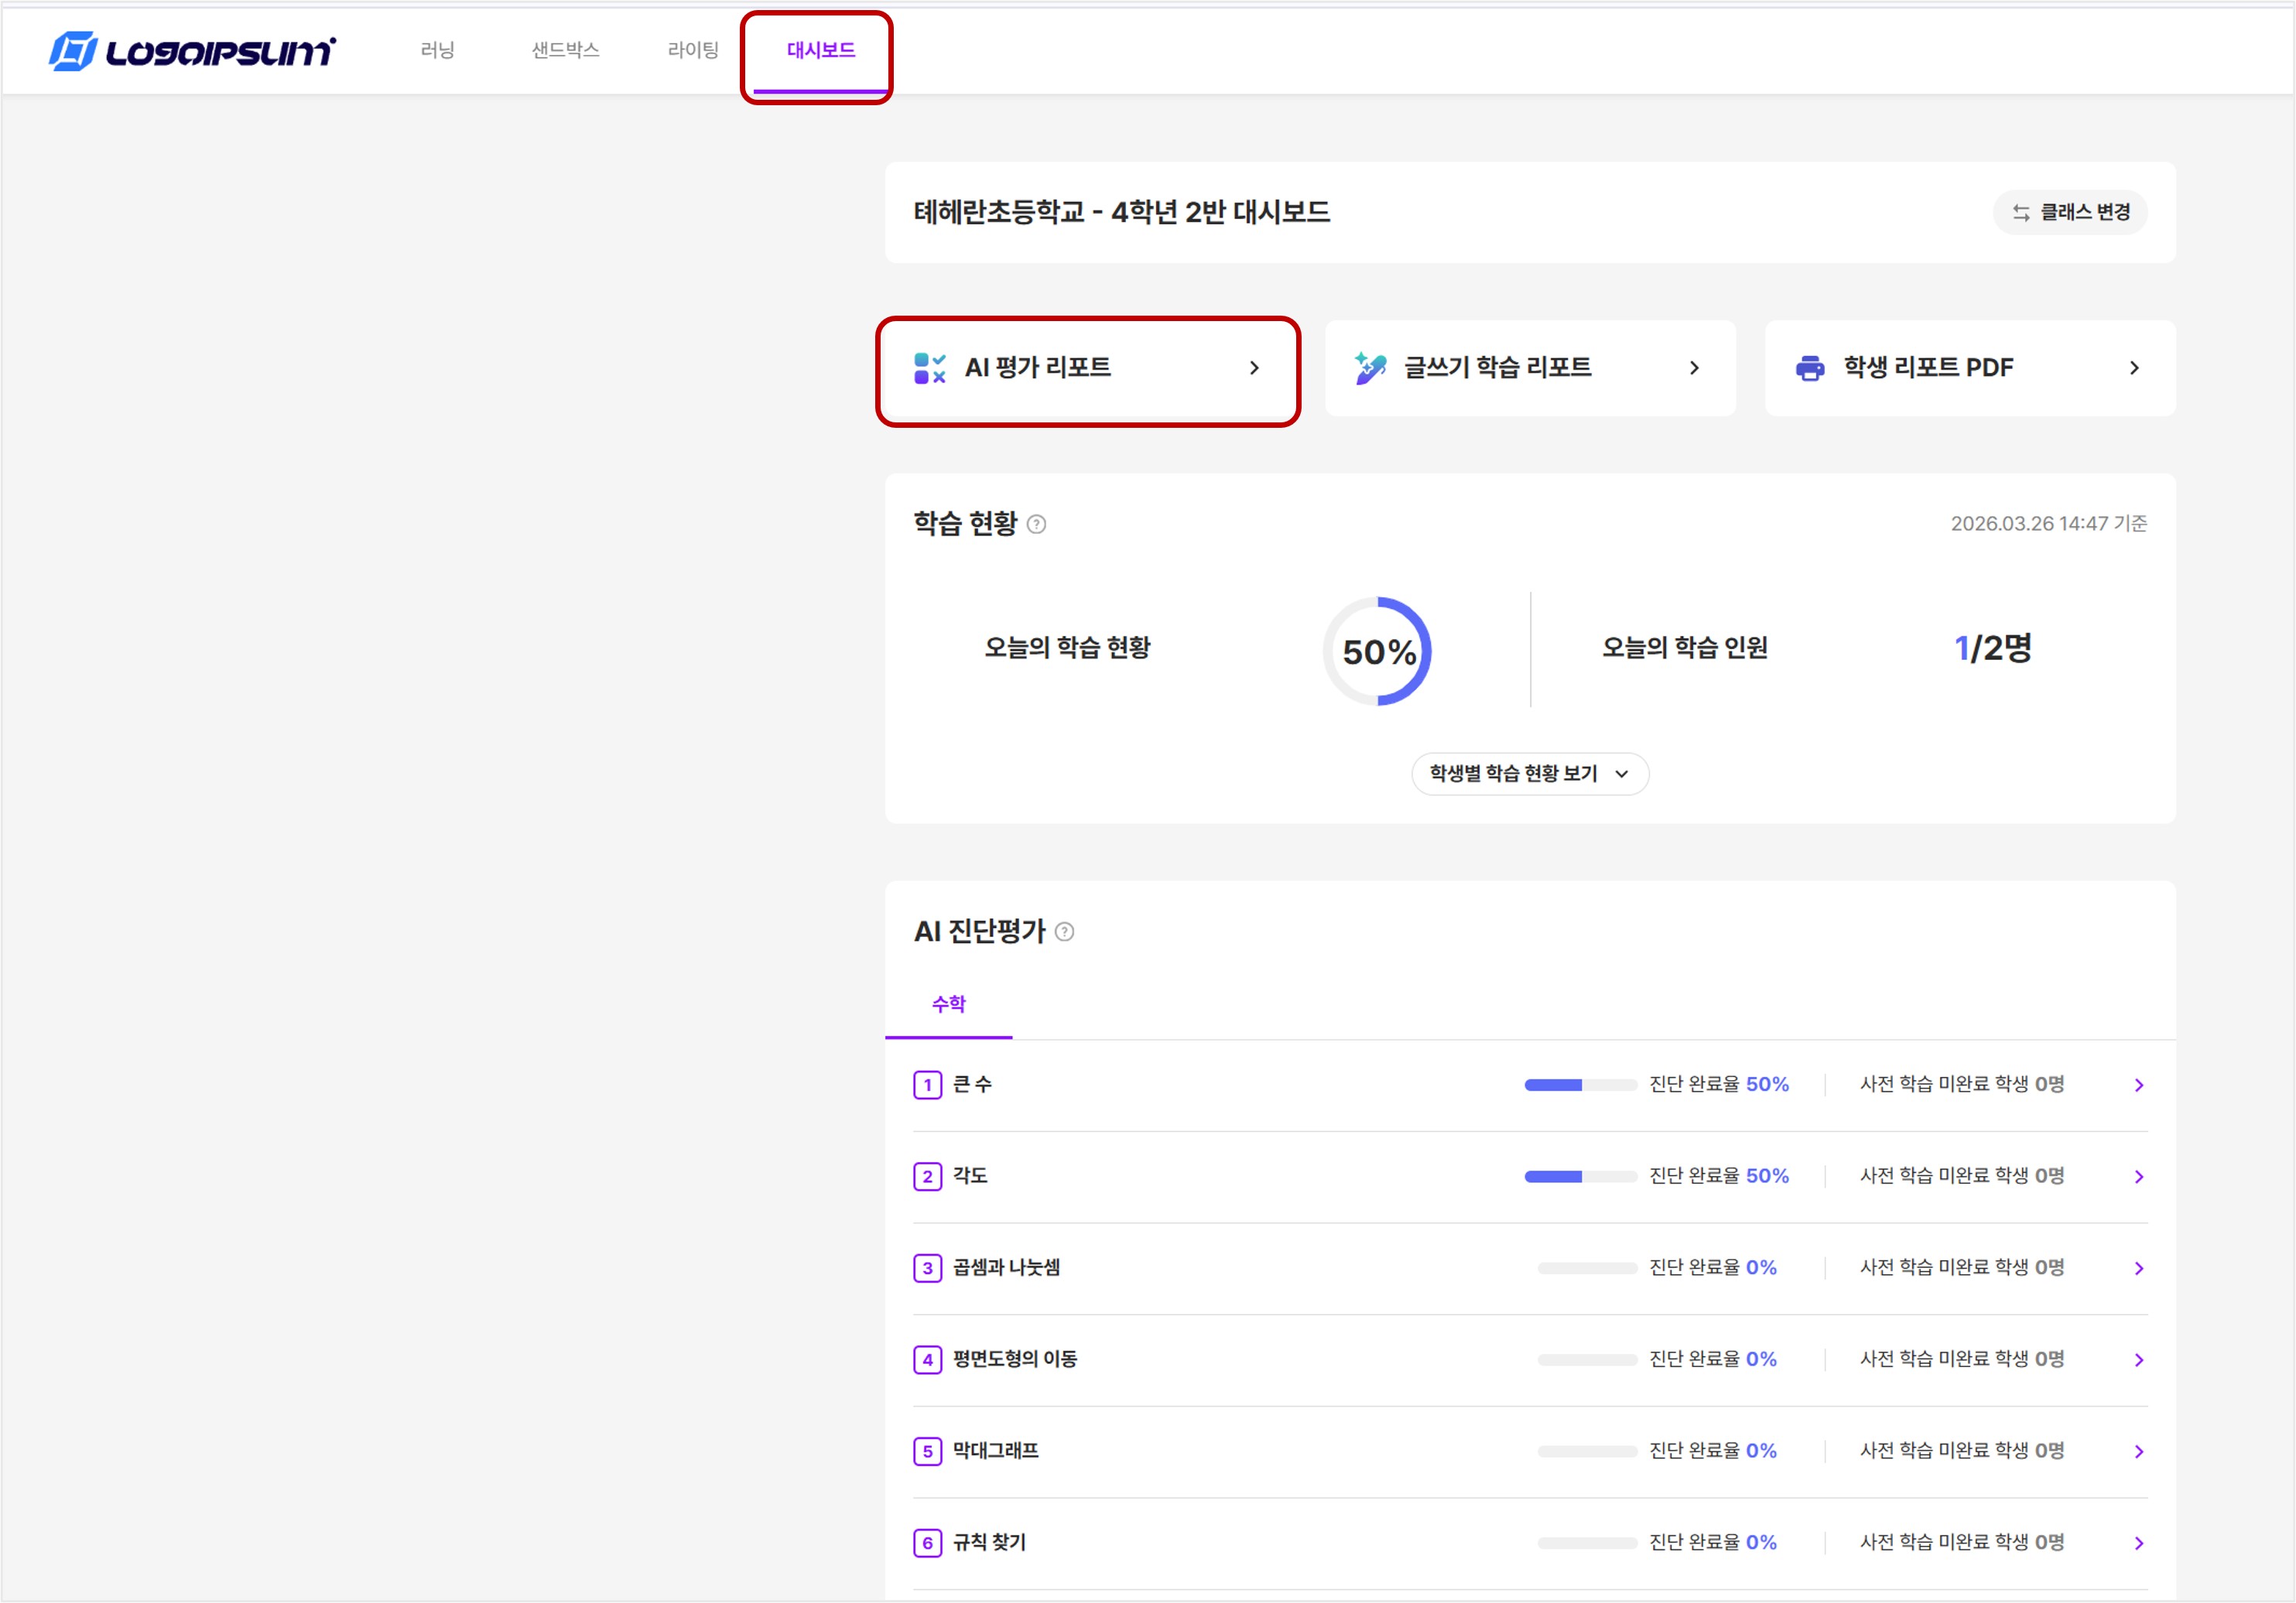
Task: Click the help icon next to 학습 현황
Action: click(x=1037, y=524)
